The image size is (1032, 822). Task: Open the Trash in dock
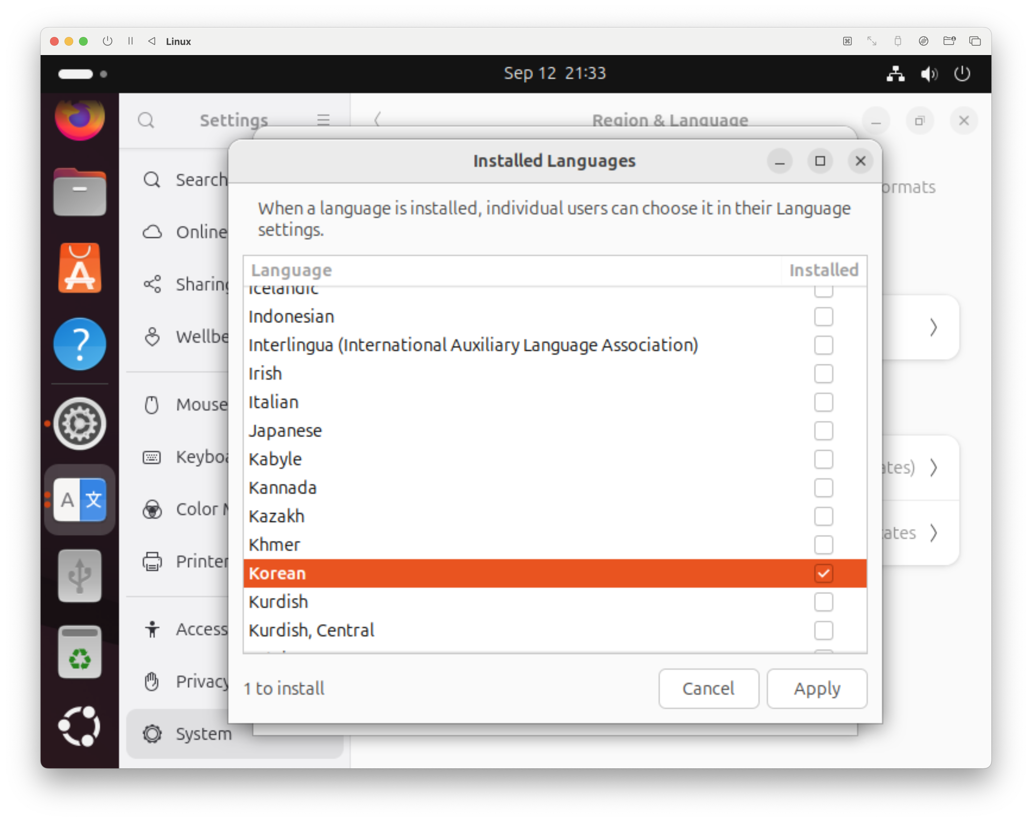coord(79,652)
